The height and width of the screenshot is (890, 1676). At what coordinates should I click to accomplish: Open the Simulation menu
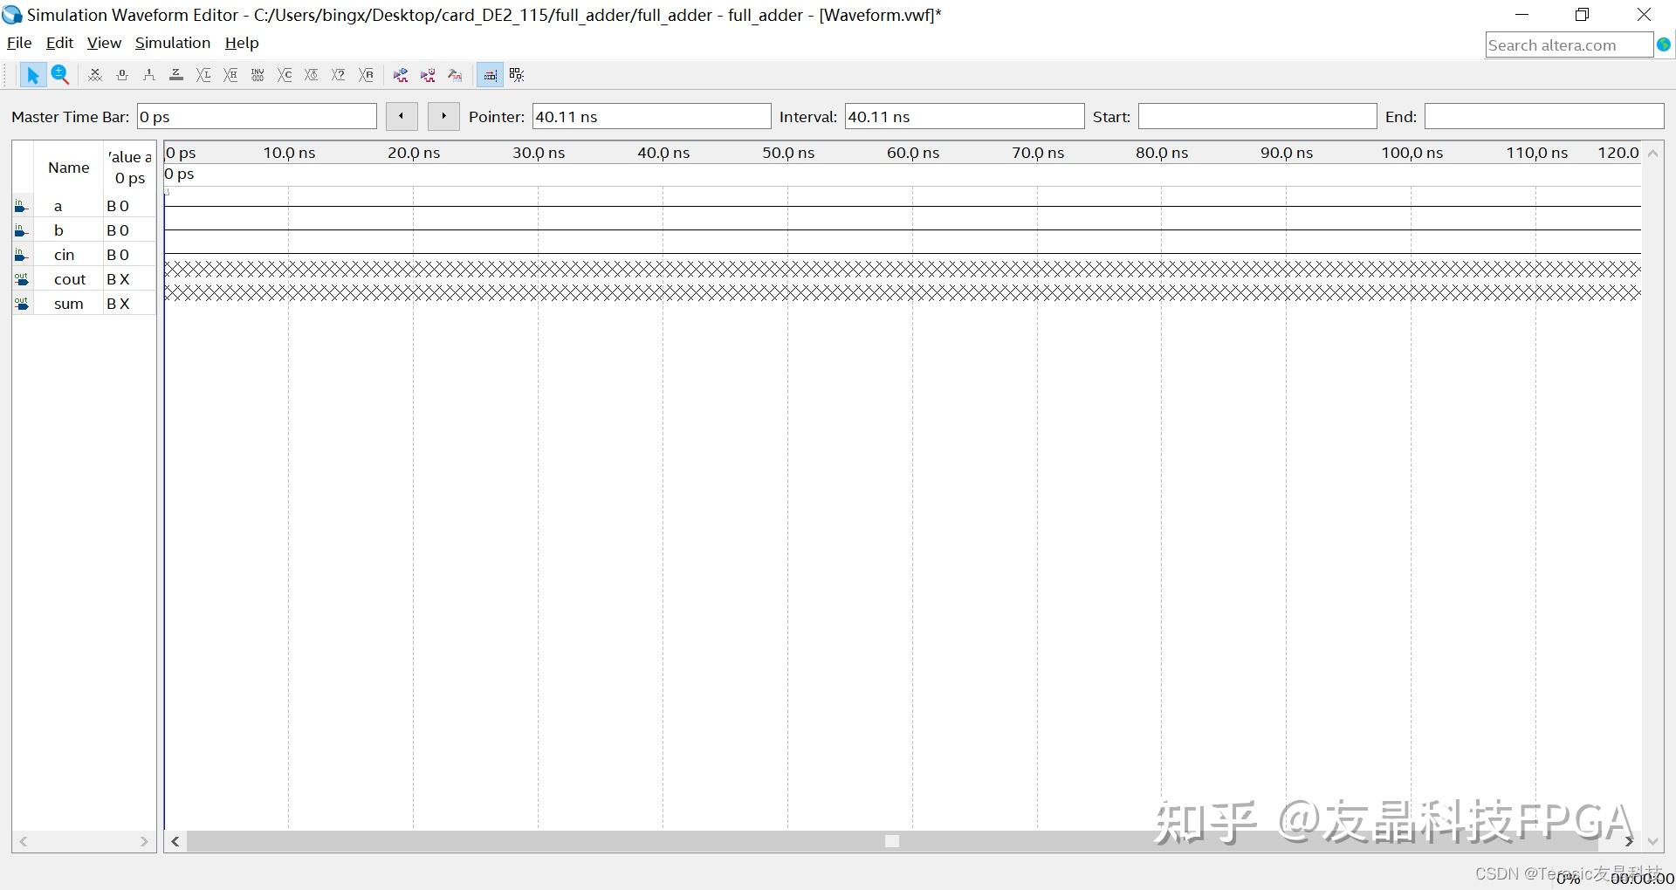(172, 43)
